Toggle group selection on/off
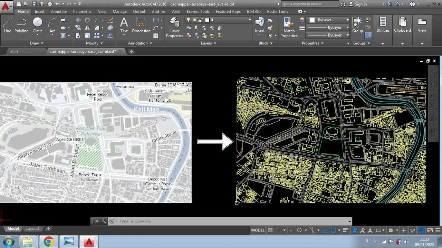Image resolution: width=442 pixels, height=248 pixels. (x=368, y=35)
